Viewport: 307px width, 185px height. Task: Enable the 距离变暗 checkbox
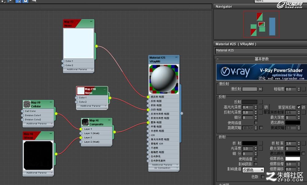(261, 128)
